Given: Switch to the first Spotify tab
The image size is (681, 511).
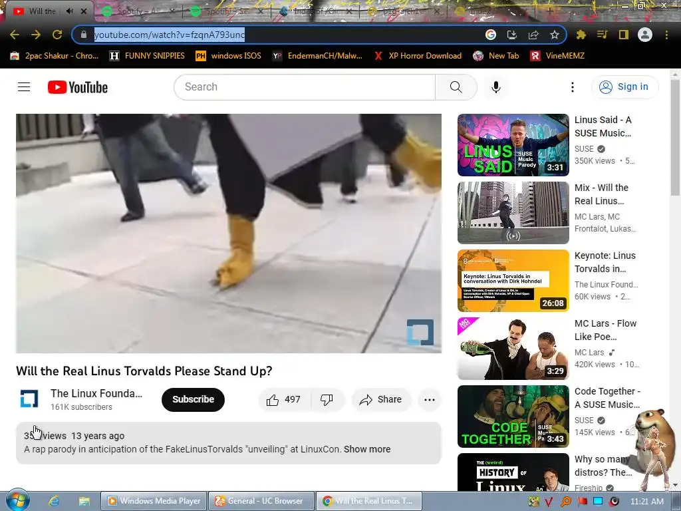Looking at the screenshot, I should click(137, 11).
